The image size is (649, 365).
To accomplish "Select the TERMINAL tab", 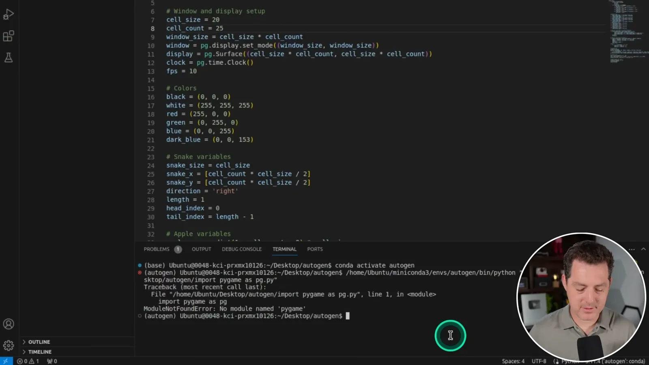I will pos(284,249).
